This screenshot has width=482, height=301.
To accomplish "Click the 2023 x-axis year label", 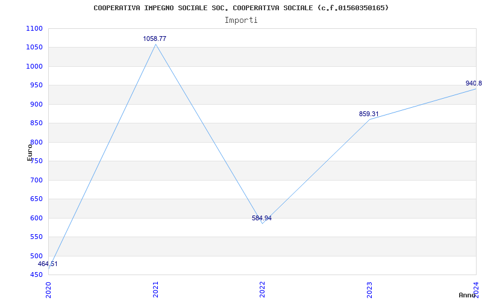I will click(369, 290).
